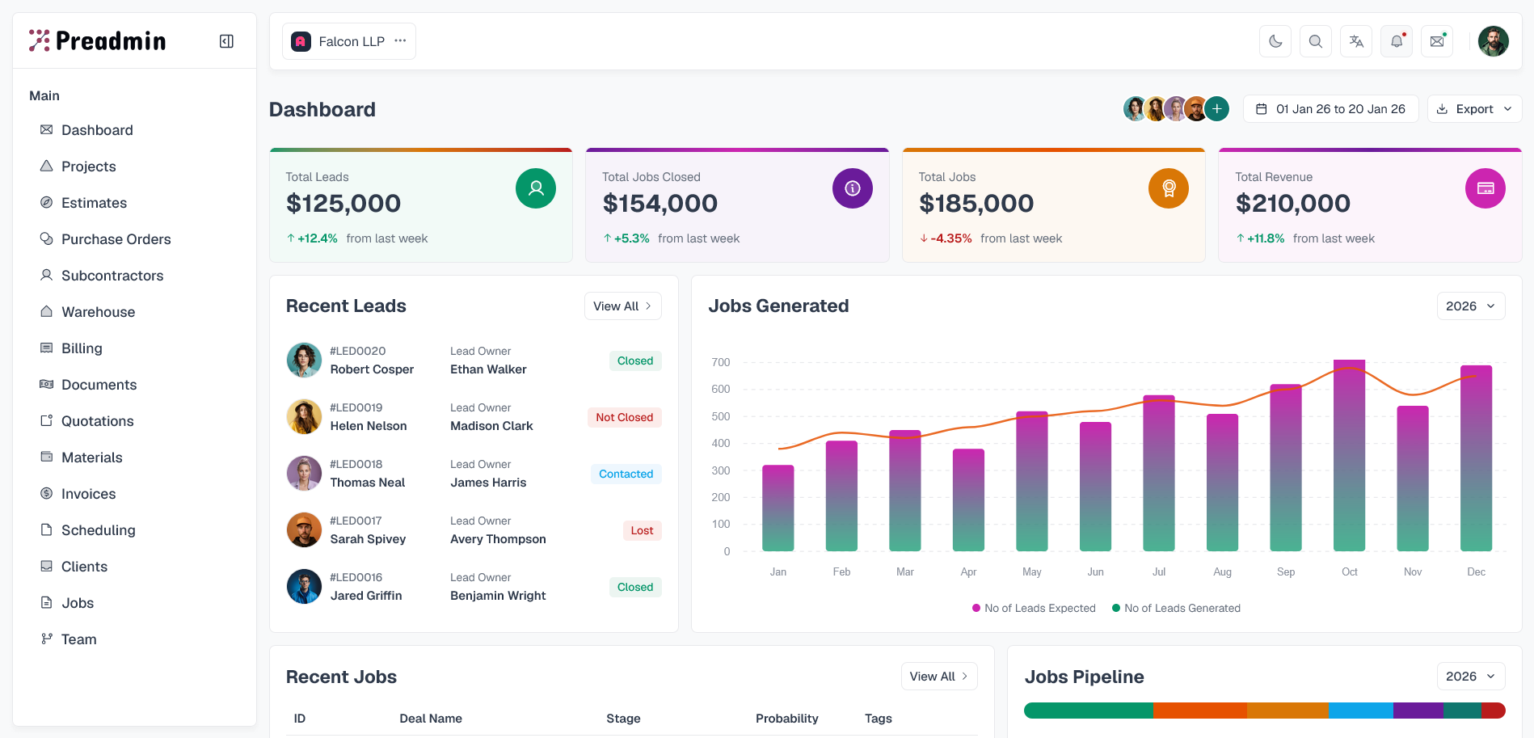Click the Documents sidebar icon
Image resolution: width=1534 pixels, height=738 pixels.
tap(47, 384)
